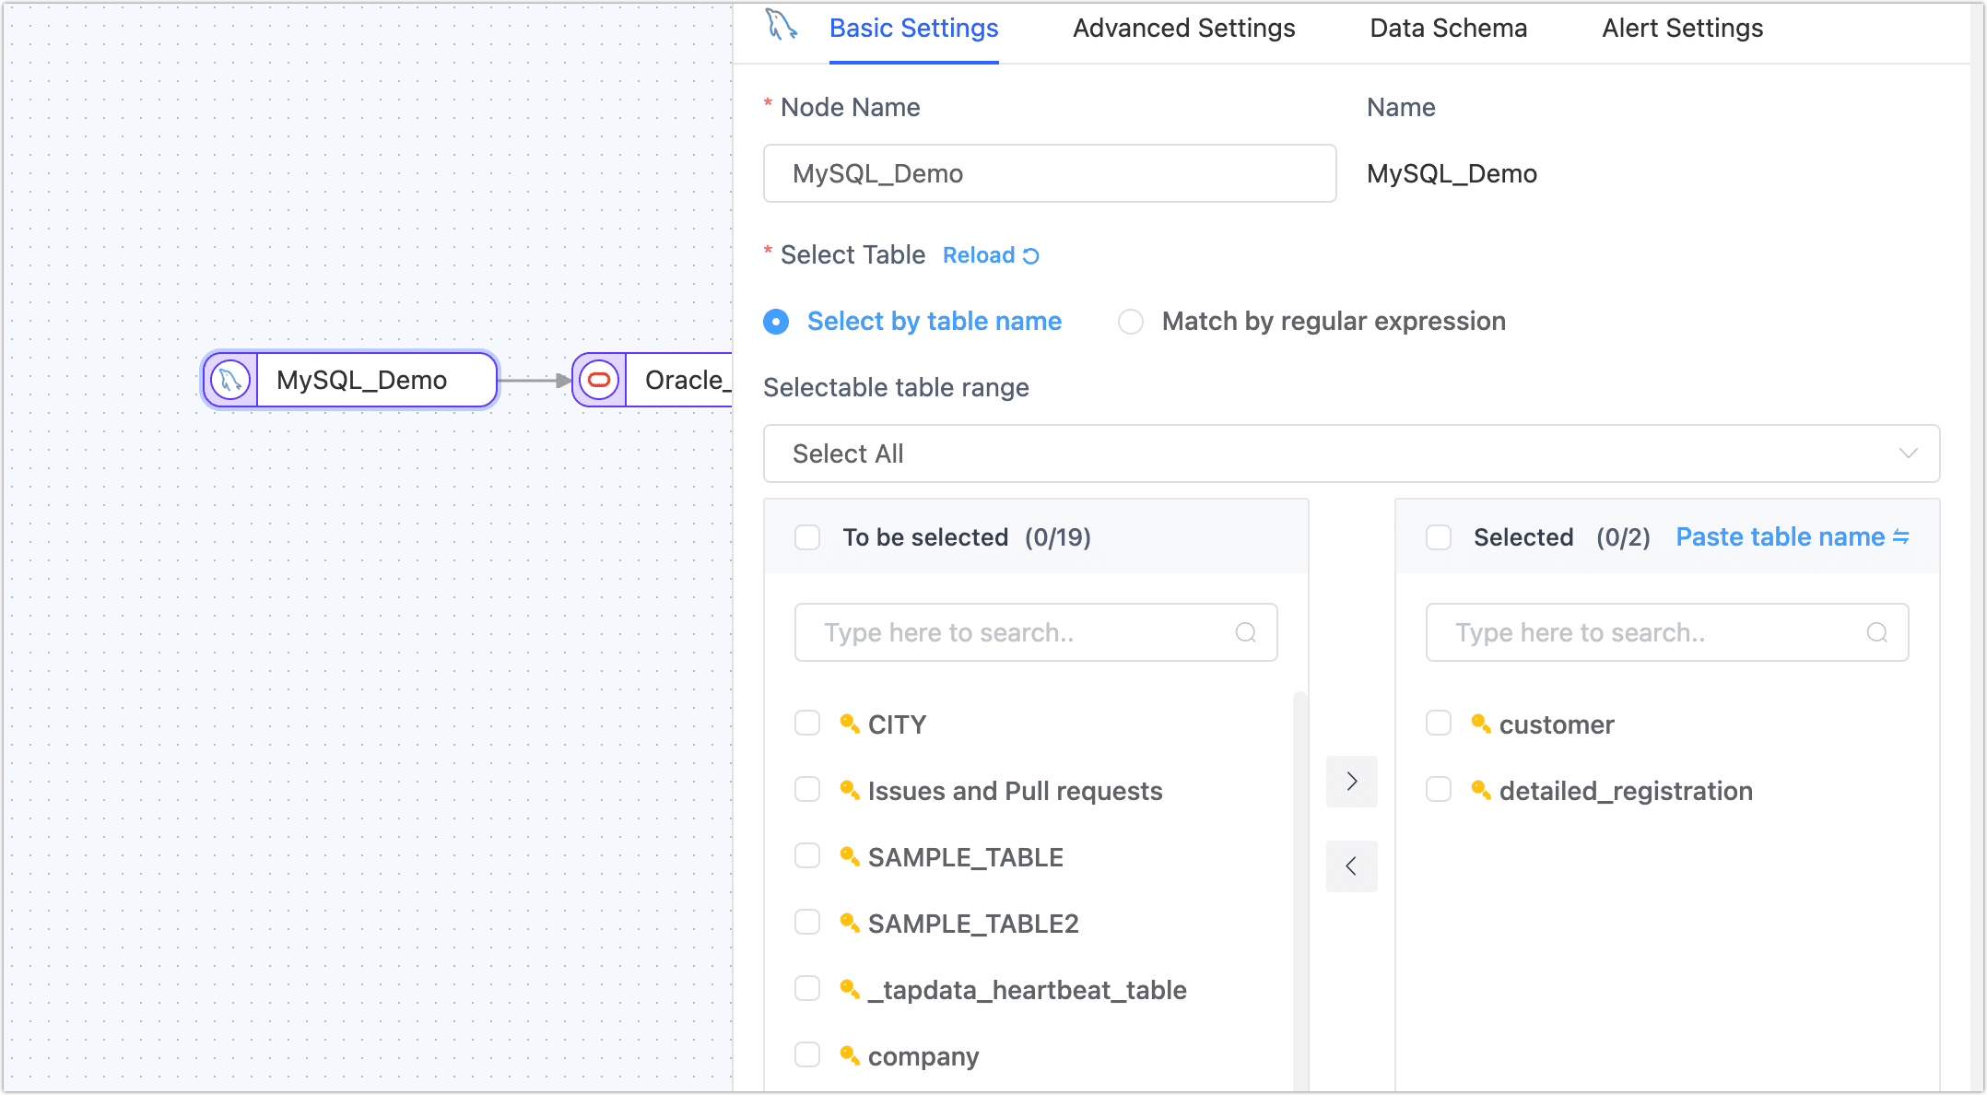This screenshot has width=1987, height=1095.
Task: Open the Advanced Settings tab
Action: (x=1183, y=29)
